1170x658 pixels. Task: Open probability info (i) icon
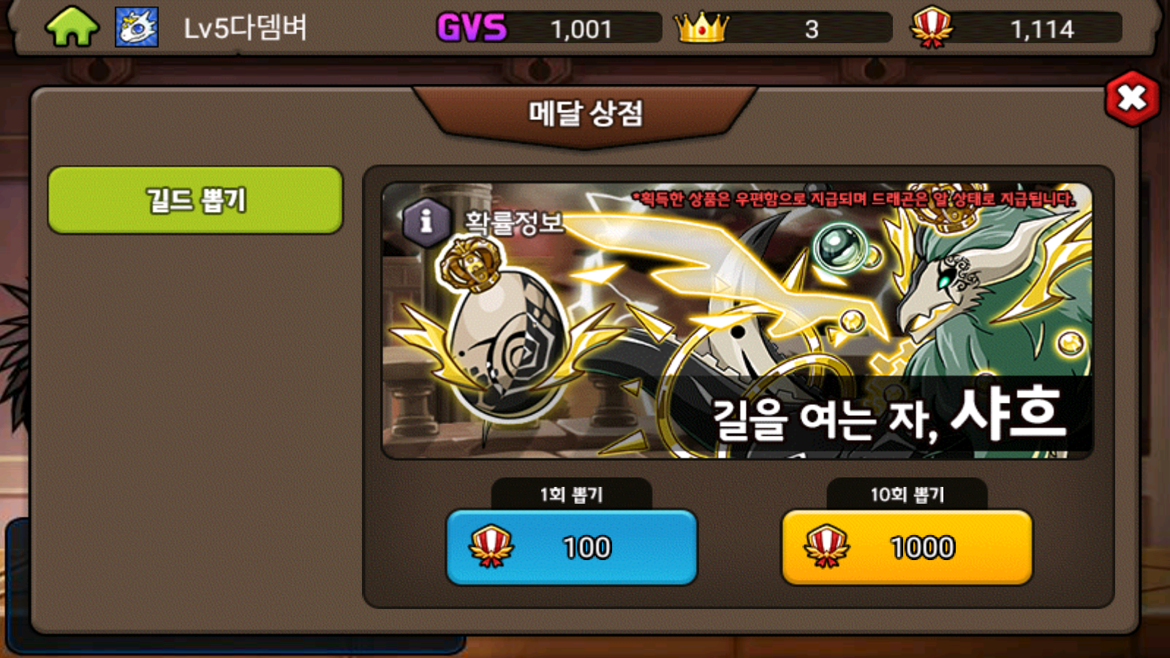pyautogui.click(x=426, y=221)
